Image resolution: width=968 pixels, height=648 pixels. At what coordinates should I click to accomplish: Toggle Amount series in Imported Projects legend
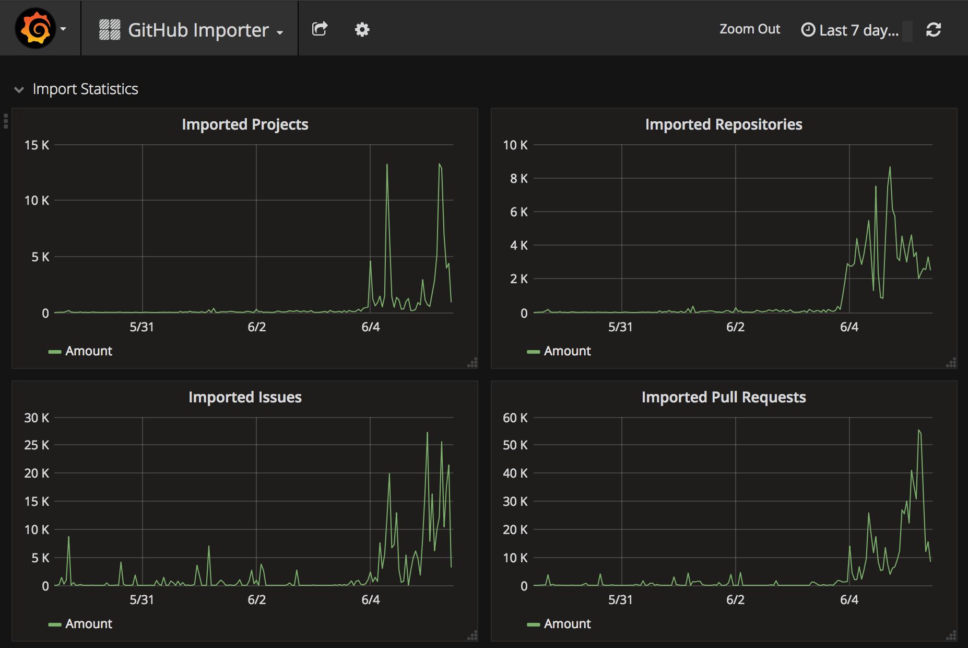click(88, 351)
